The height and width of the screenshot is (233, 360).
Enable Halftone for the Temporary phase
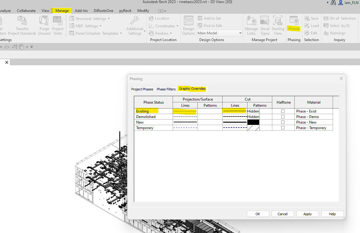(x=283, y=128)
